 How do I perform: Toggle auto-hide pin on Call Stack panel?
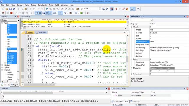(185, 89)
